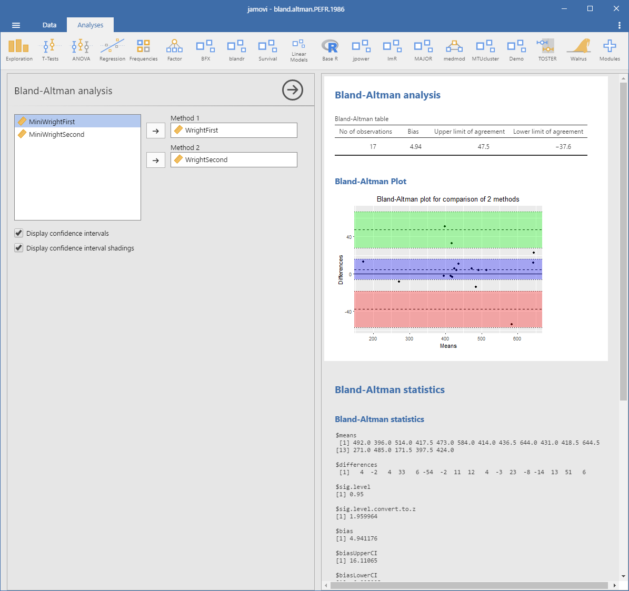Click the upper limit value 47.5
The width and height of the screenshot is (629, 591).
(x=483, y=147)
